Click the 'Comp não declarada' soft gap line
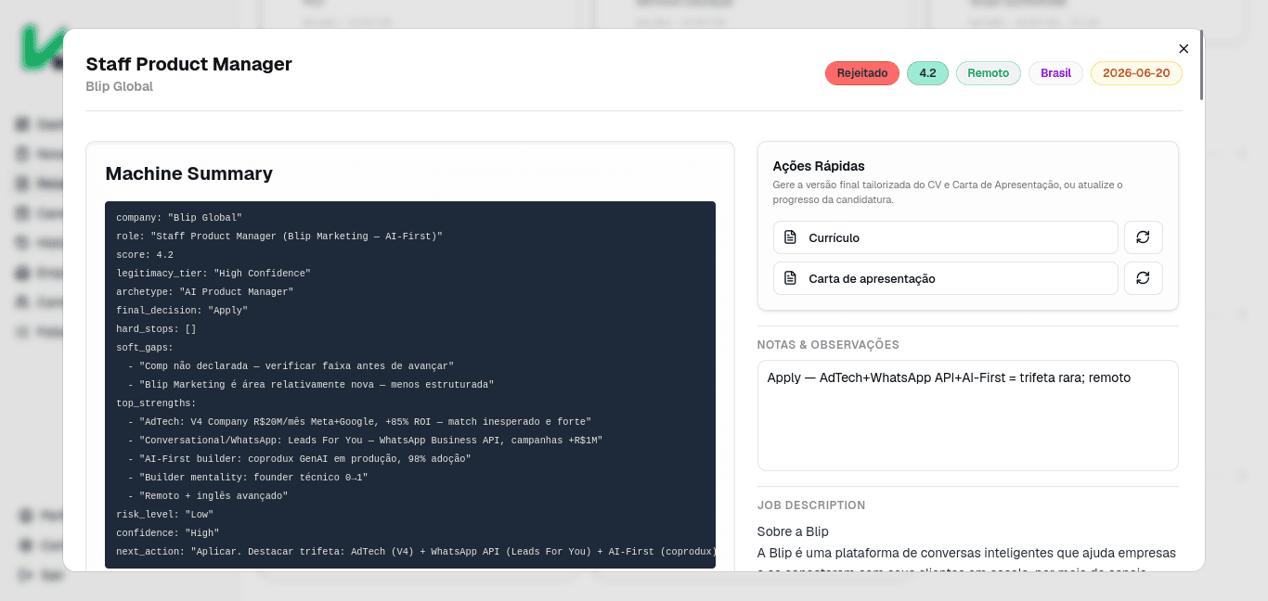 point(291,366)
